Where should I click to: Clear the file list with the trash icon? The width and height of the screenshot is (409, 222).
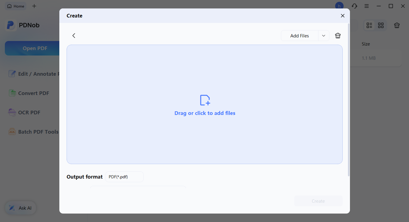338,35
